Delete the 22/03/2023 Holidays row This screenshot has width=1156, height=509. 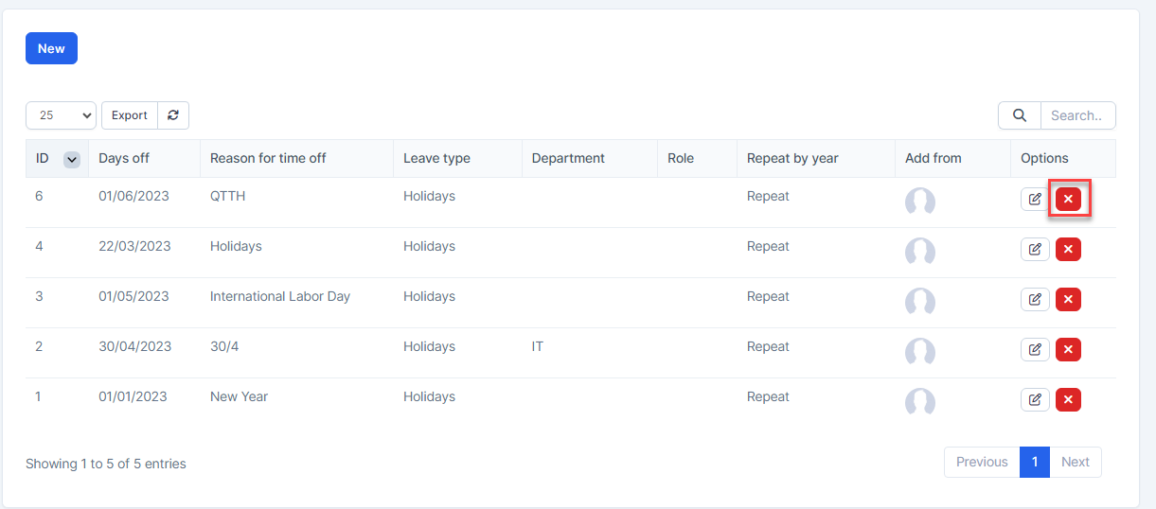tap(1068, 250)
